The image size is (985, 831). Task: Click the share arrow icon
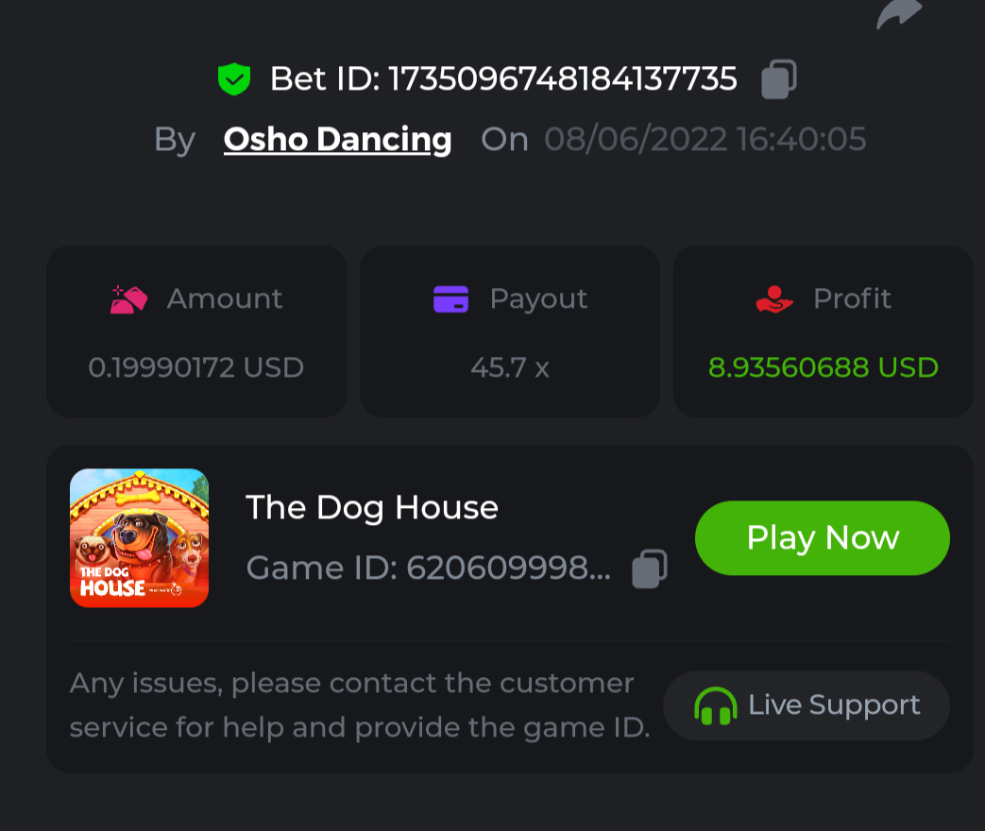coord(898,13)
